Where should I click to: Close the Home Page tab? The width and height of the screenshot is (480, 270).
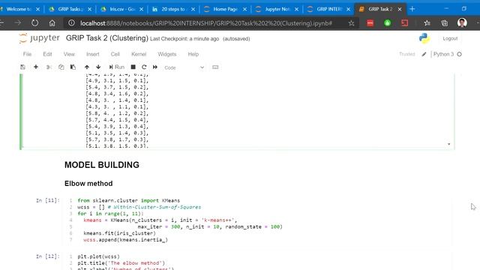point(245,10)
